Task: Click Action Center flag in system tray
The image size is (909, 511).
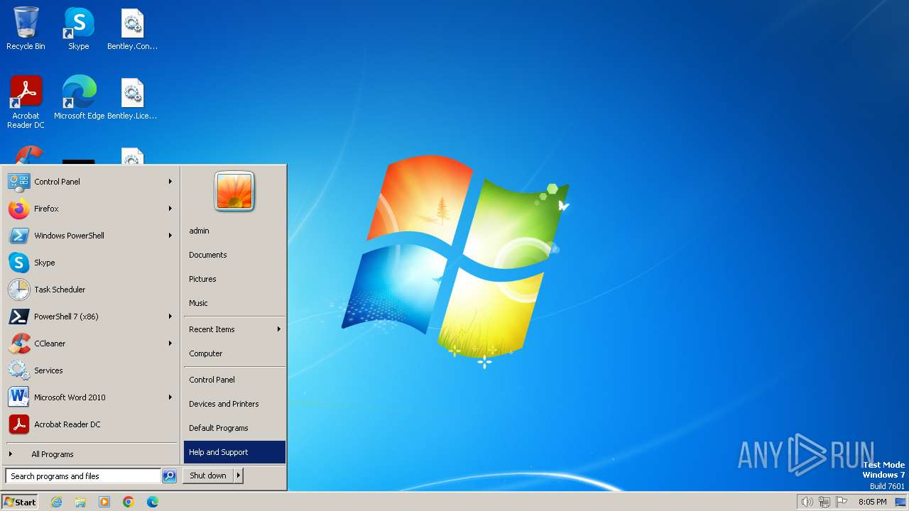Action: pyautogui.click(x=842, y=502)
